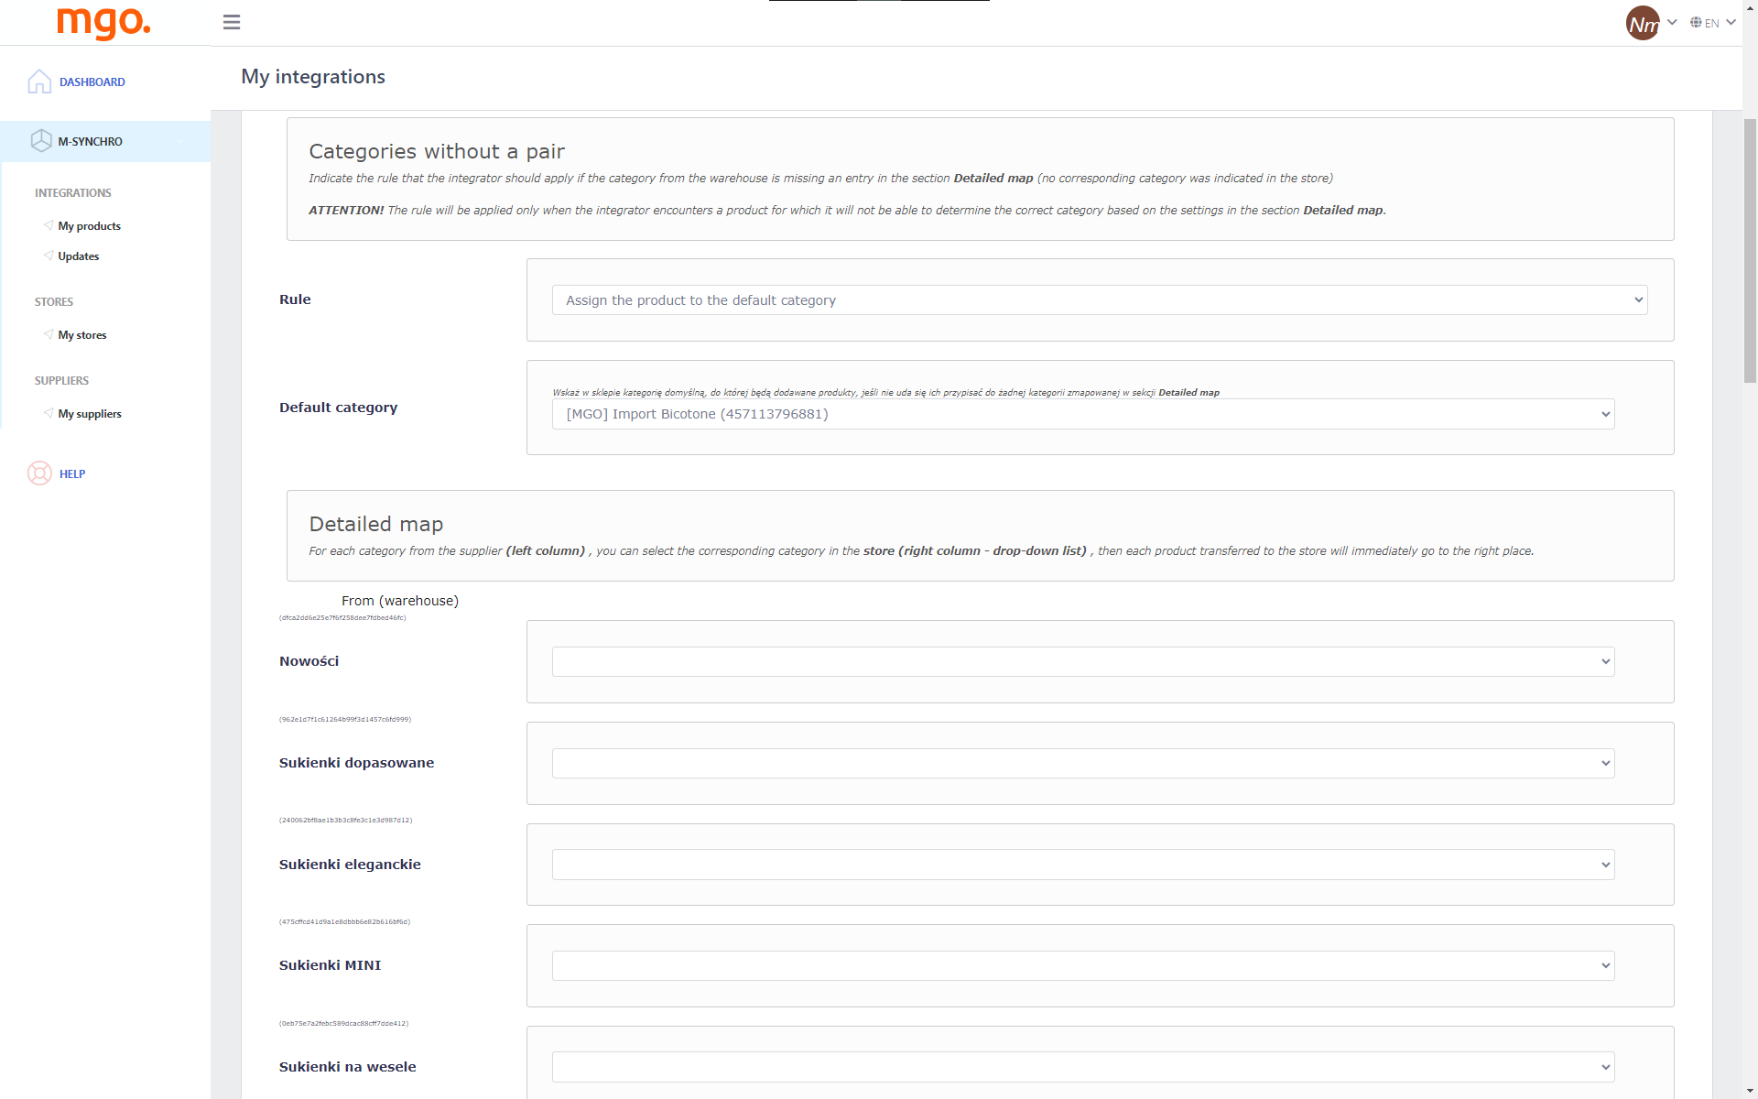Click the Sukienki na wesele label
Viewport: 1758px width, 1099px height.
click(347, 1067)
